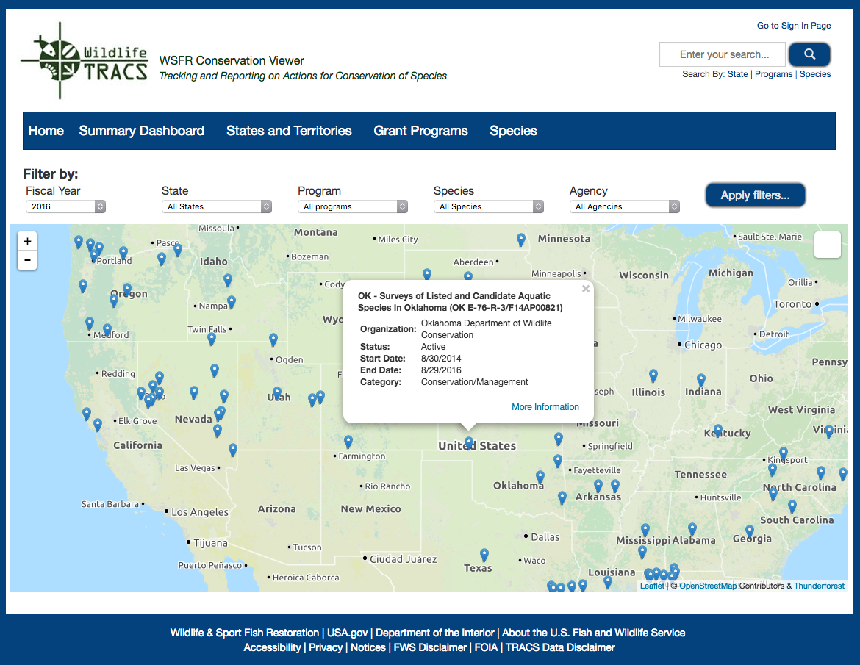860x665 pixels.
Task: Select the map pin above Minnesota label
Action: click(x=521, y=239)
